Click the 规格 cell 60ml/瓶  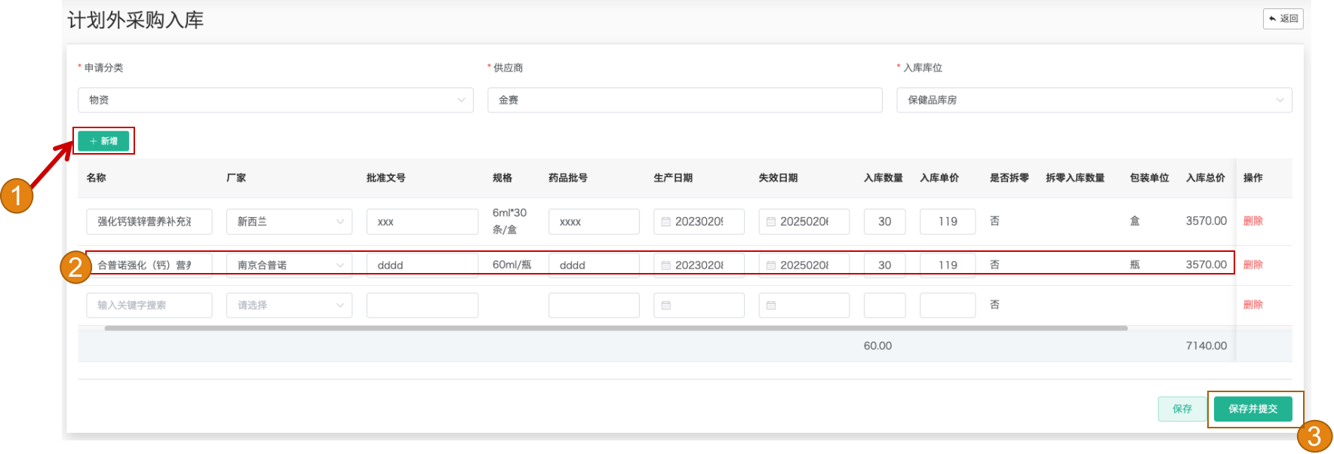pyautogui.click(x=512, y=265)
